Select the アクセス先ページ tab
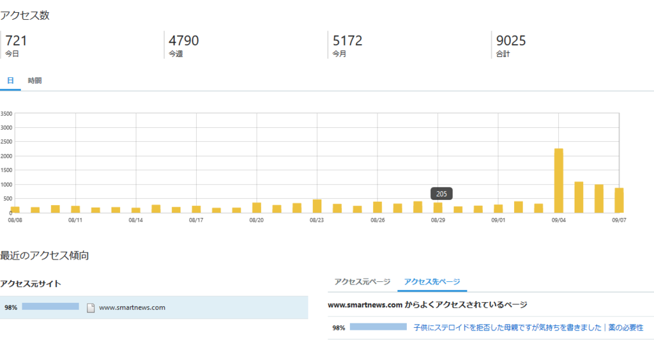Viewport: 654px width, 340px height. click(x=432, y=282)
